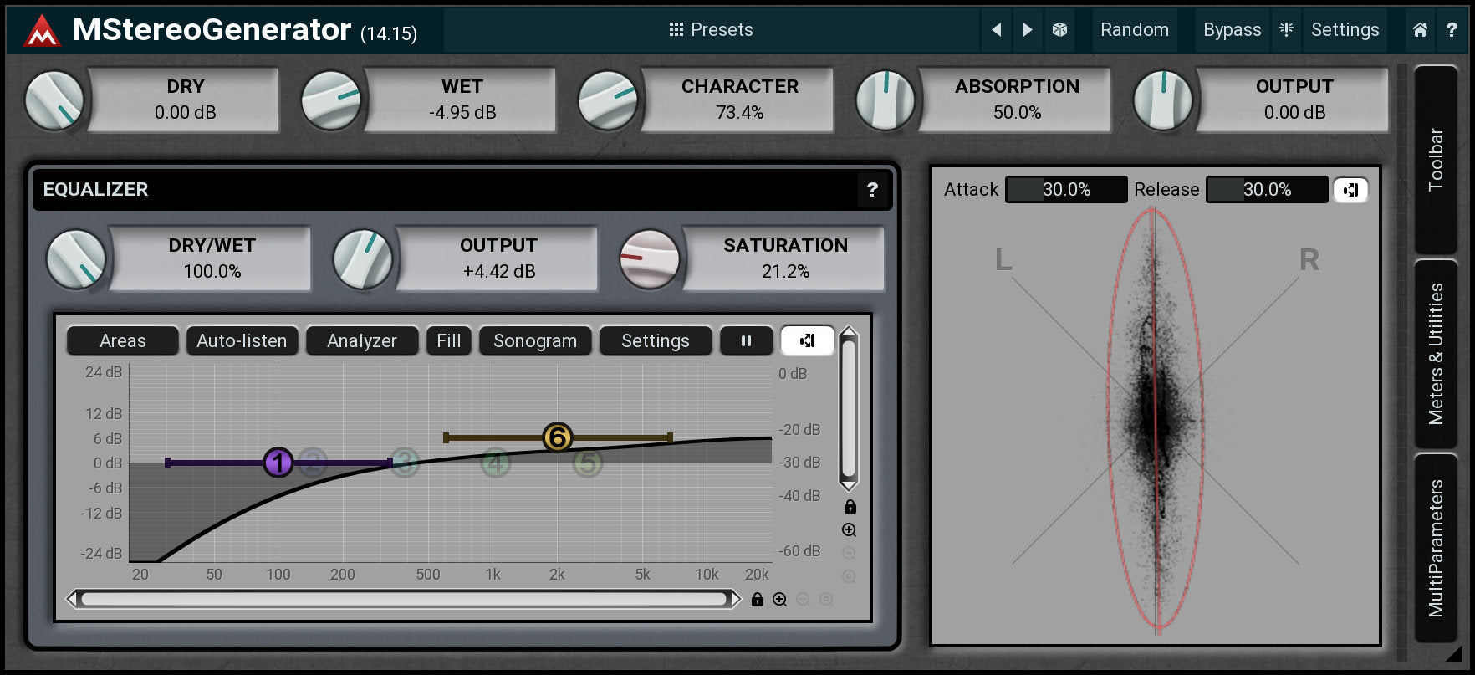
Task: Pause the equalizer analyzer display
Action: [x=746, y=341]
